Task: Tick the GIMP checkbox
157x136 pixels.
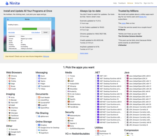Action: pos(7,105)
